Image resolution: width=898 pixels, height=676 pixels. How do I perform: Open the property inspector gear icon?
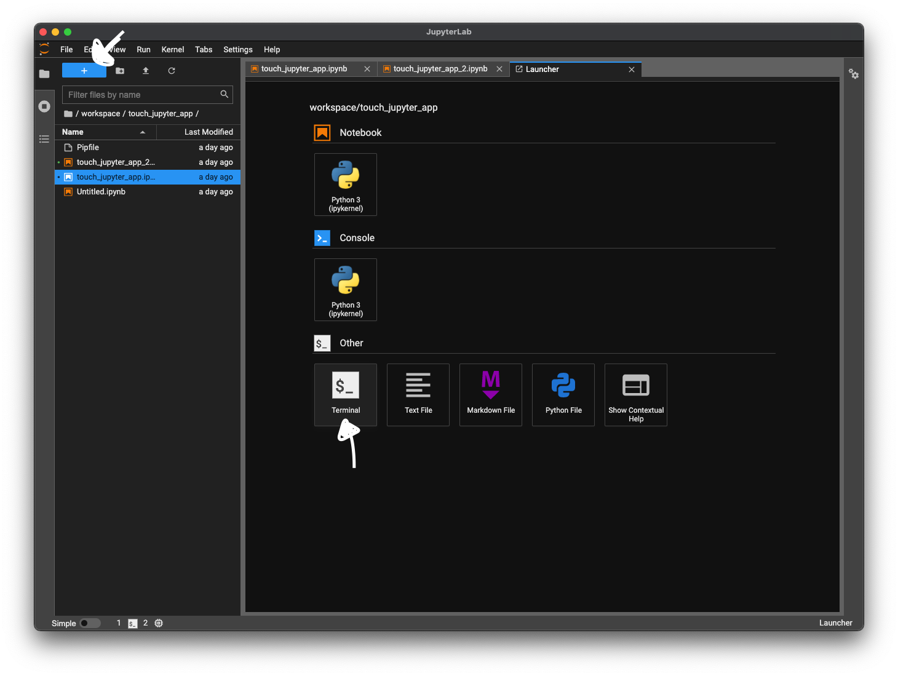click(854, 74)
